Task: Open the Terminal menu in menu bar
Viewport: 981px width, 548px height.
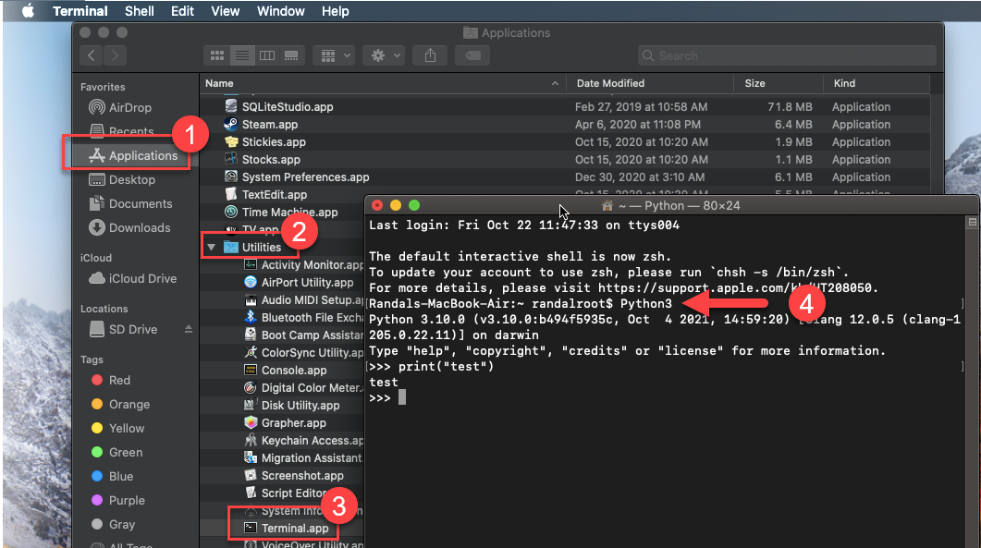Action: [x=80, y=11]
